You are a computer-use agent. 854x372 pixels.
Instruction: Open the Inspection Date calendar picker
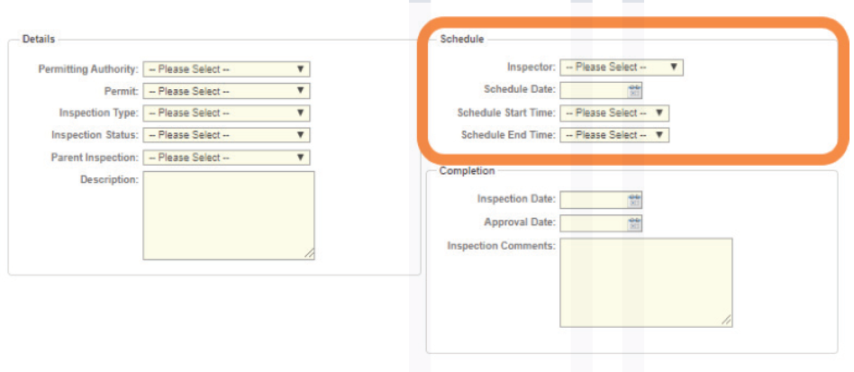(634, 200)
